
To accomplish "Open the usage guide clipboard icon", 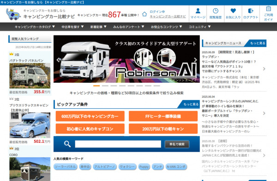I will tap(268, 9).
